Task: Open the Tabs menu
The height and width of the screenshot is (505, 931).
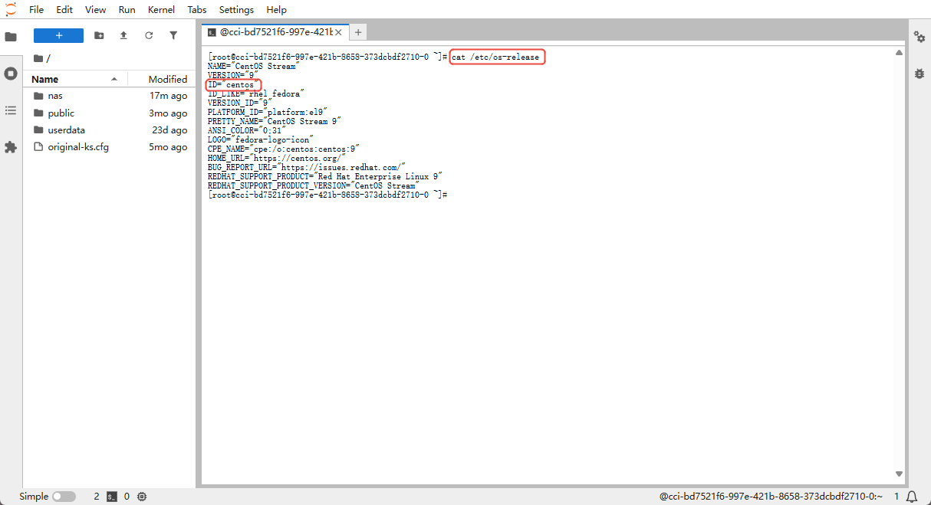Action: pyautogui.click(x=197, y=9)
